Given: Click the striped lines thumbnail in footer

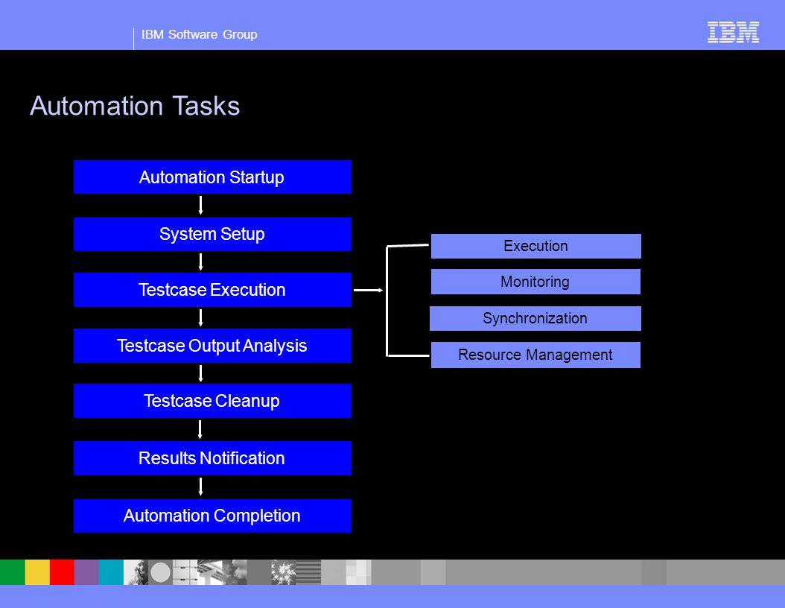Looking at the screenshot, I should [308, 572].
